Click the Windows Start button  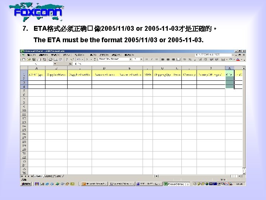(26, 184)
